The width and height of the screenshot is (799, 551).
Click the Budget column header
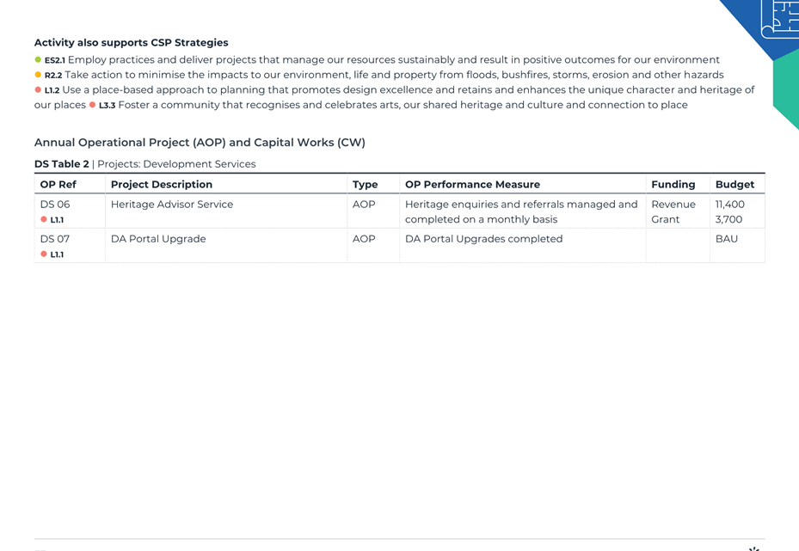pyautogui.click(x=734, y=184)
